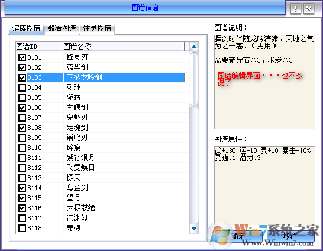The height and width of the screenshot is (251, 323).
Task: Select the 望月 row name
Action: click(x=73, y=198)
